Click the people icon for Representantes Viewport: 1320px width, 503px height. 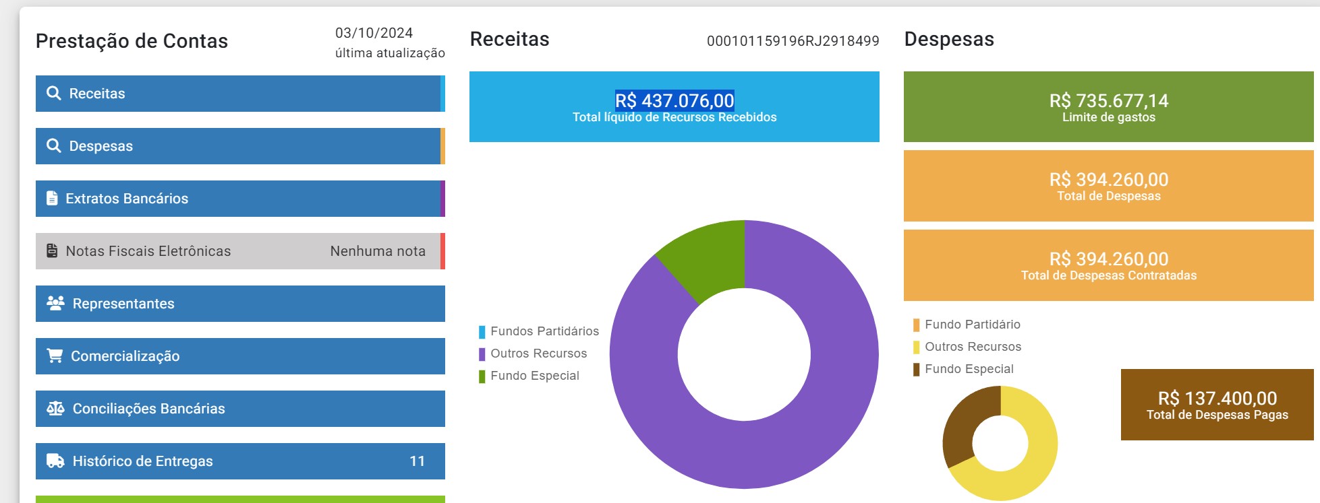[55, 304]
